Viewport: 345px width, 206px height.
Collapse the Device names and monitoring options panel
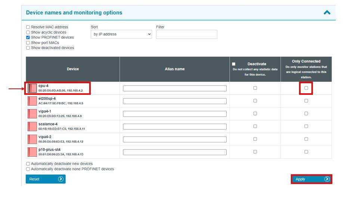tap(327, 13)
